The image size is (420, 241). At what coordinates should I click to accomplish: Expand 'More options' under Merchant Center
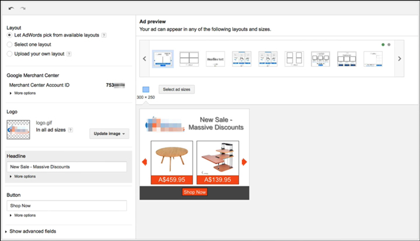[24, 93]
